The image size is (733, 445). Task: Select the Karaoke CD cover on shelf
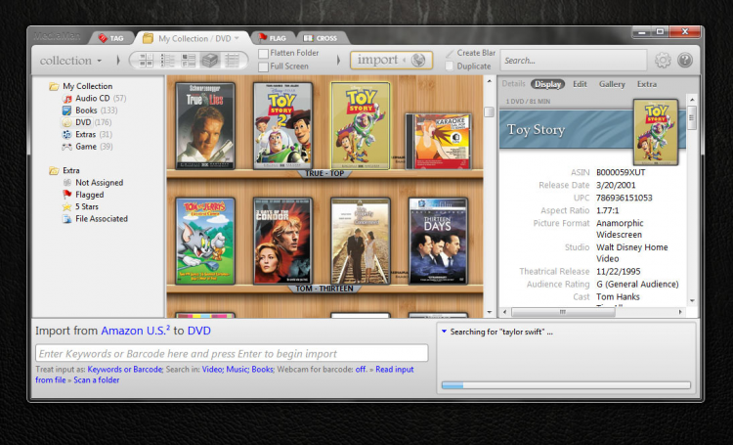439,141
